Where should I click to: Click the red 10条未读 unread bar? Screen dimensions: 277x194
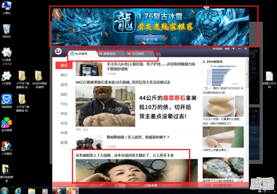click(151, 185)
